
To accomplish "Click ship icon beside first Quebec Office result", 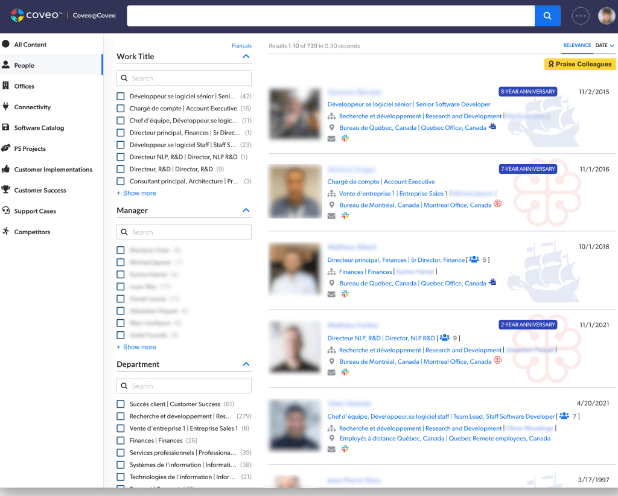I will tap(492, 127).
